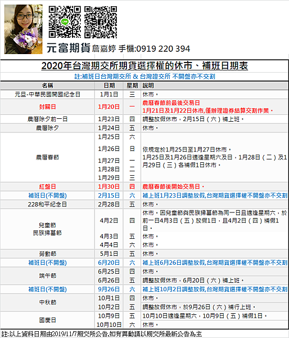289x338 pixels.
Task: Click the 兒童節 民族掃墓節 name cell
Action: 47,229
